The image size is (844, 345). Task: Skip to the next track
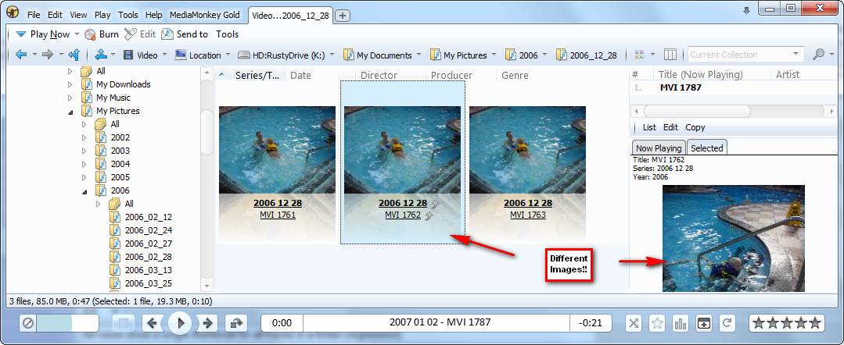pos(207,322)
